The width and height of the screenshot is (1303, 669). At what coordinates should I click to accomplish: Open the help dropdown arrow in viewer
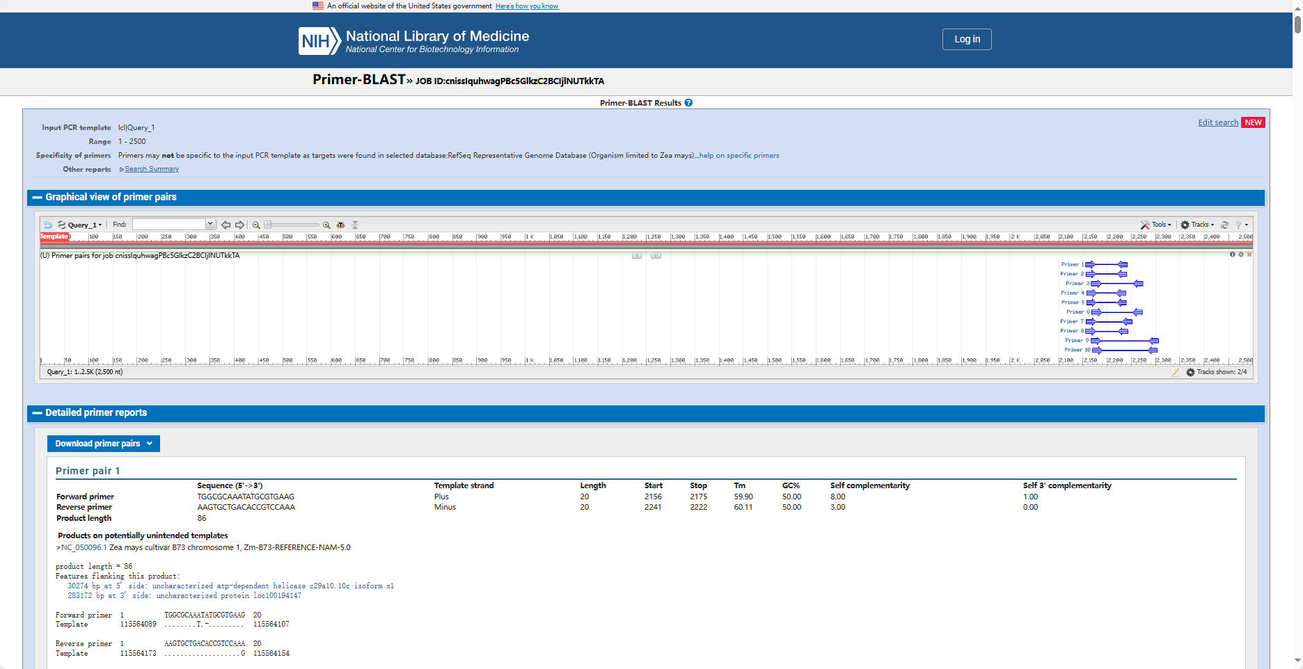point(1247,225)
